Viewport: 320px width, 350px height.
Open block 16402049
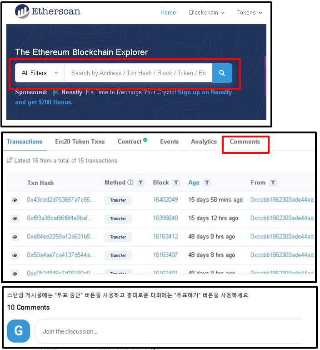(x=165, y=199)
